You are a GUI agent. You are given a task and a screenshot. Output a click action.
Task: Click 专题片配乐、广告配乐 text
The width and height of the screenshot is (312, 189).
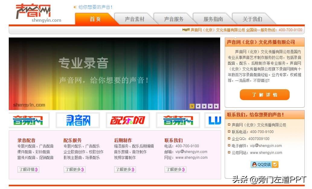coord(82,146)
